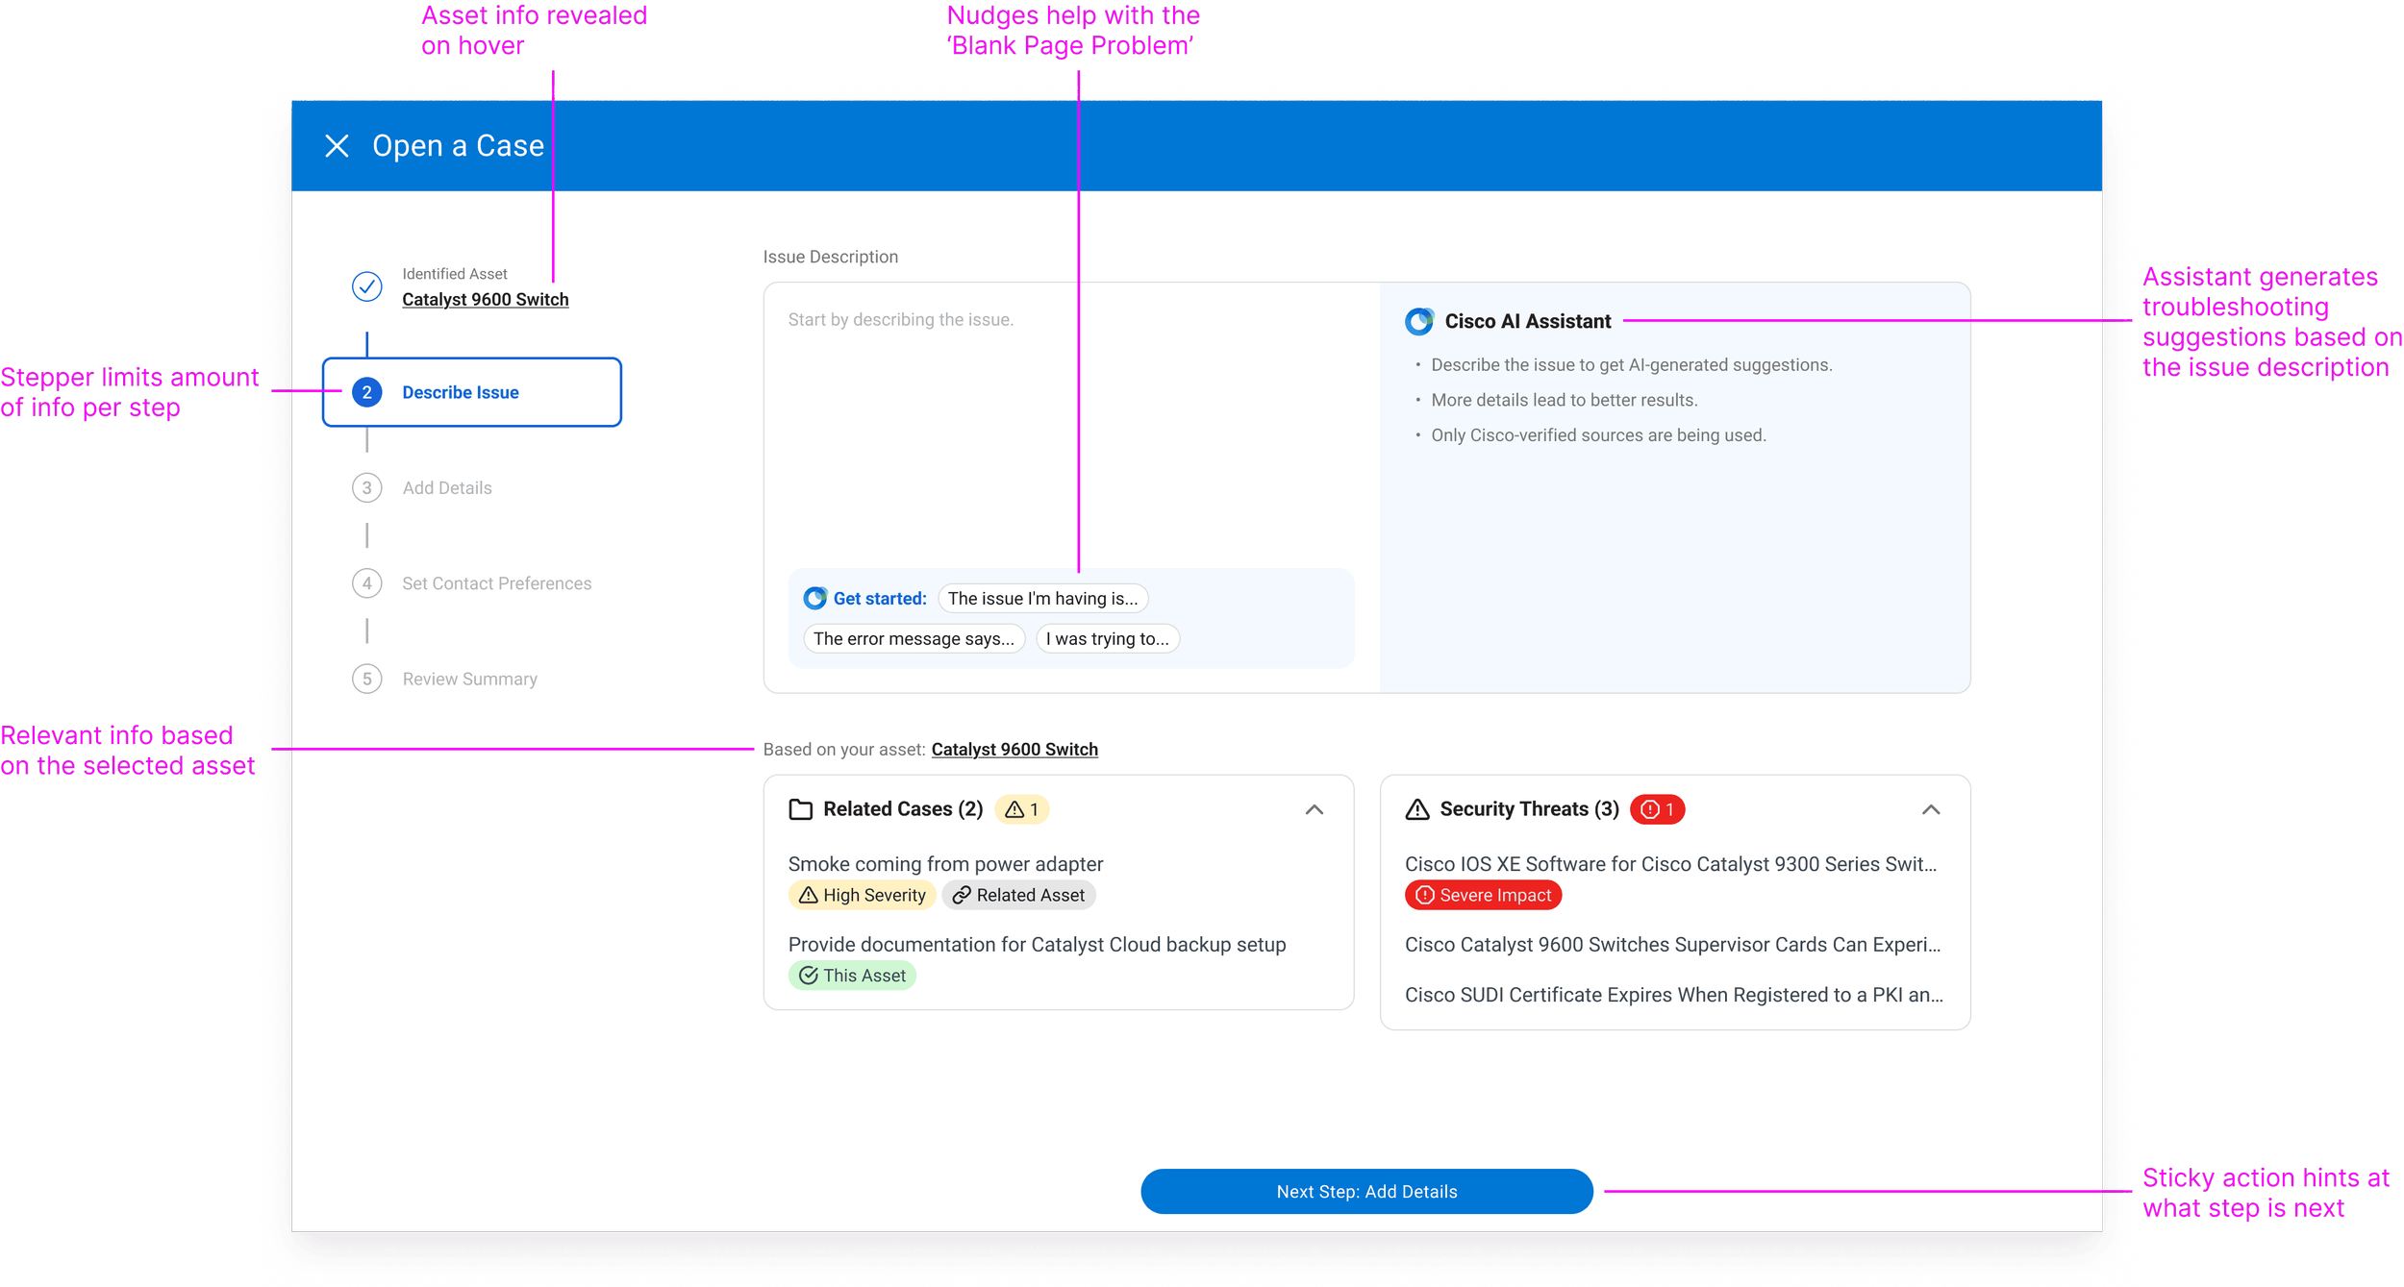
Task: Click the Security Threats warning triangle icon
Action: [1416, 809]
